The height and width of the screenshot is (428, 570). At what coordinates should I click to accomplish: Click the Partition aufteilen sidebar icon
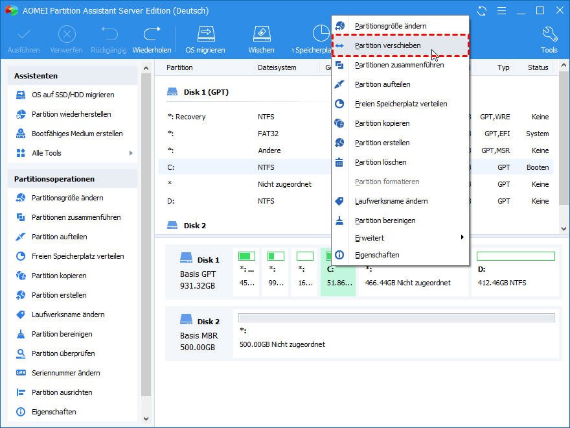pyautogui.click(x=21, y=237)
